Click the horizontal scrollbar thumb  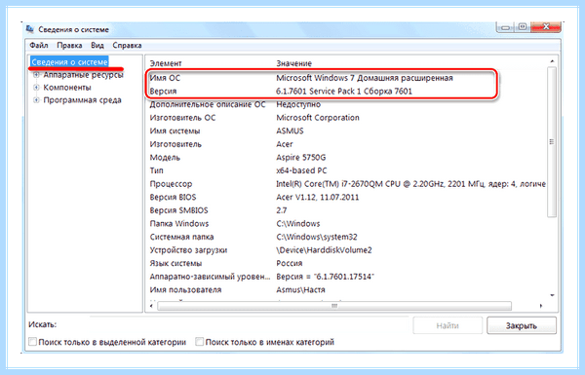coord(334,306)
